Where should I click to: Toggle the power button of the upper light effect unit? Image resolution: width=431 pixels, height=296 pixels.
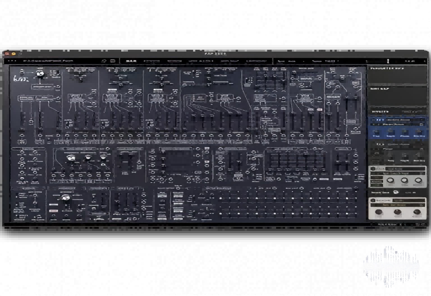(373, 169)
